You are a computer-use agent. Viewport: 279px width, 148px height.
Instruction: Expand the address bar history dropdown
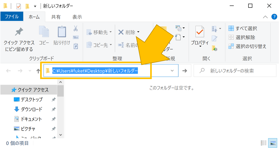(172, 71)
